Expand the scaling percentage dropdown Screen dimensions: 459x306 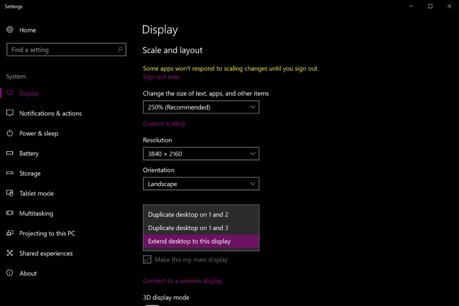[x=201, y=107]
